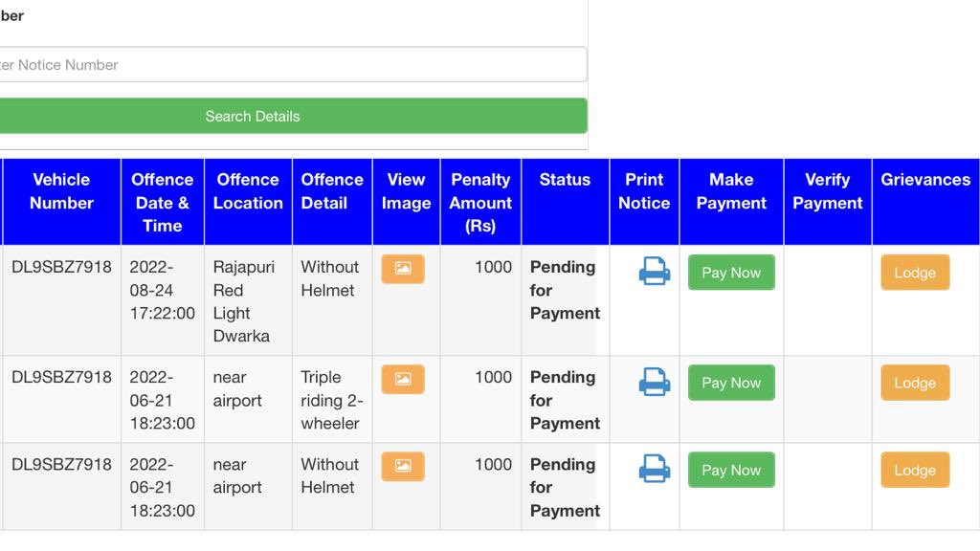980x551 pixels.
Task: Focus the Notice Number input field
Action: [x=293, y=64]
